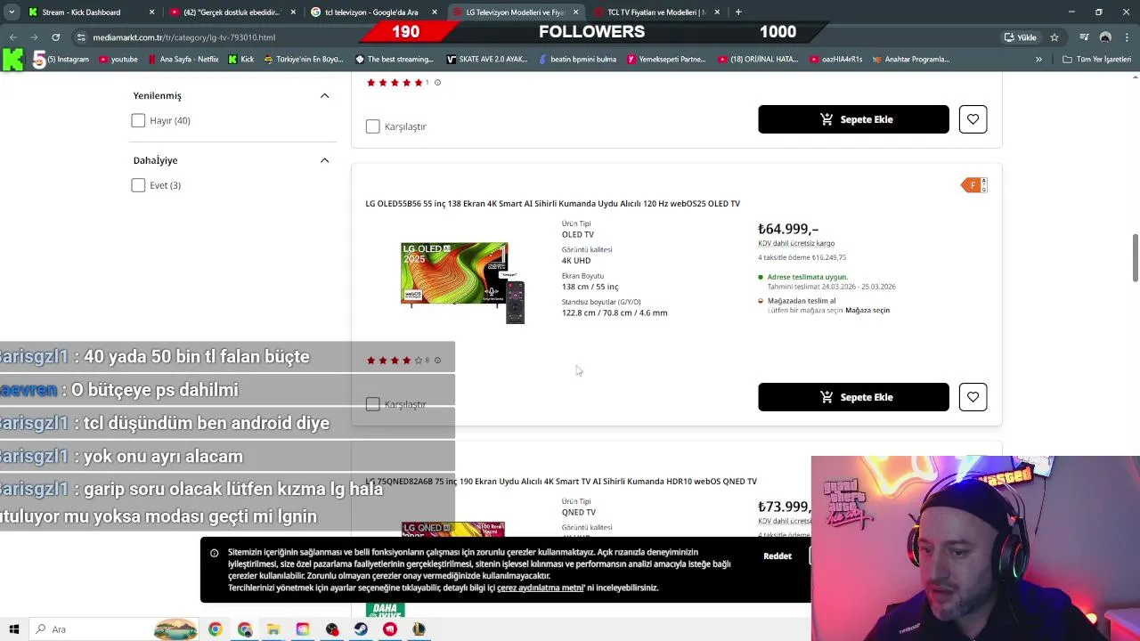Tick top Karşılaştır compare checkbox
This screenshot has height=641, width=1140.
[x=373, y=126]
